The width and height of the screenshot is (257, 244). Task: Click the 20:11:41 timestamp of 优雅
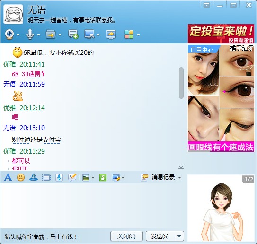click(x=32, y=64)
